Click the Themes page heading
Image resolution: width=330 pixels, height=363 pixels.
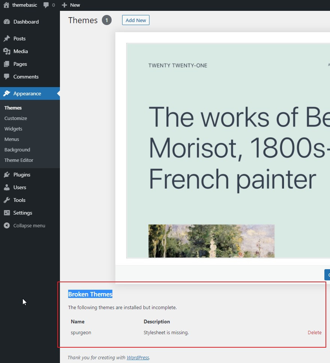83,20
